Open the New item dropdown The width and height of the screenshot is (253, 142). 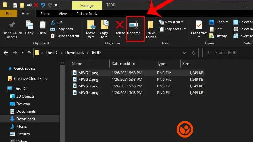(x=171, y=22)
